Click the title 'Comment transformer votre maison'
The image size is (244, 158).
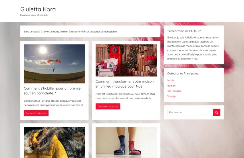tap(125, 84)
